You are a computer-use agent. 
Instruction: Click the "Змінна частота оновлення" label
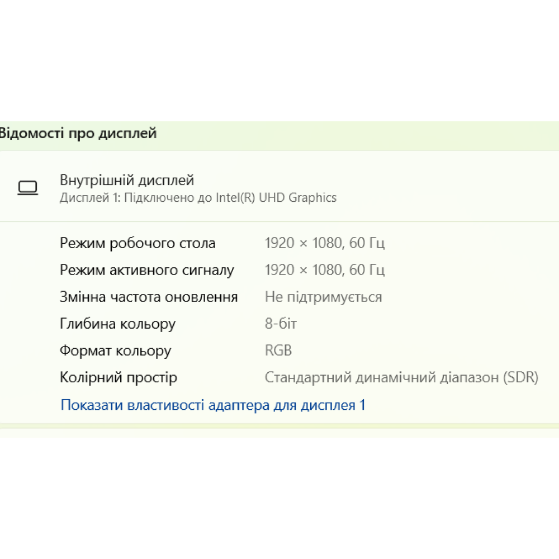pyautogui.click(x=149, y=297)
